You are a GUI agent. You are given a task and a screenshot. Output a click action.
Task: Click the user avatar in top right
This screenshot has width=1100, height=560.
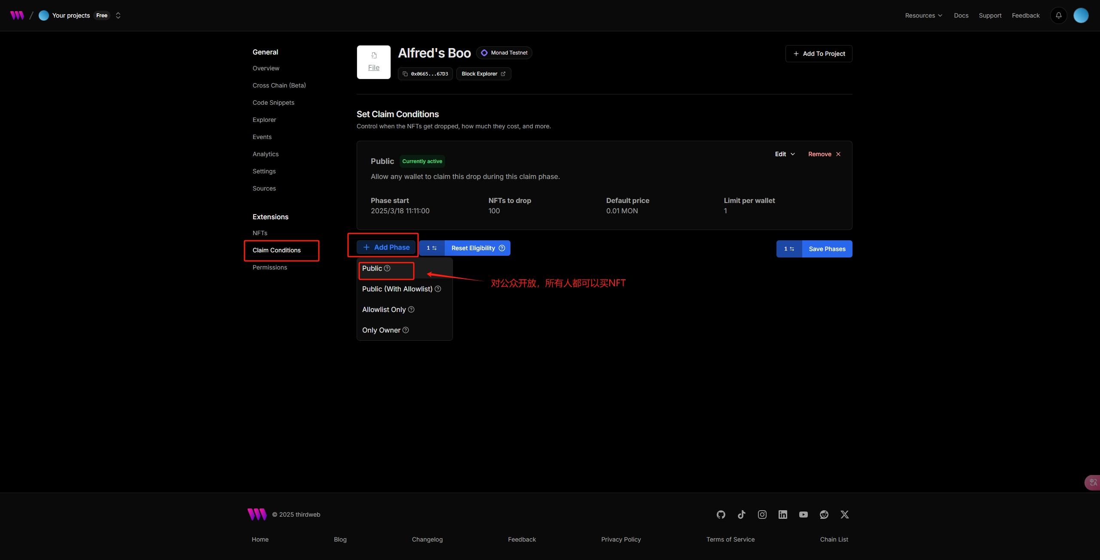1081,15
